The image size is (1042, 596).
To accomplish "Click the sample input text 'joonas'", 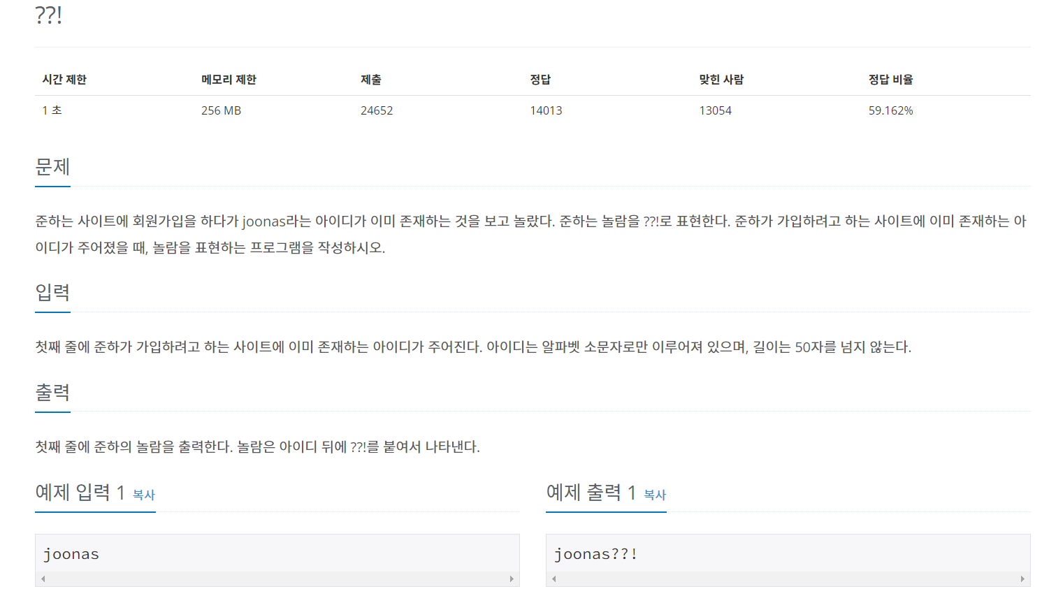I will tap(71, 554).
